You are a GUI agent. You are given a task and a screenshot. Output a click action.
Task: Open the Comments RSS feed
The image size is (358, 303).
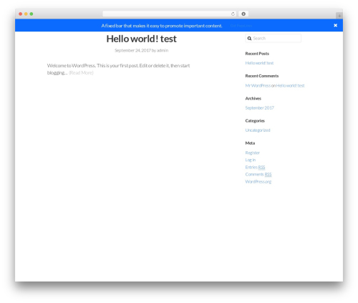coord(258,174)
